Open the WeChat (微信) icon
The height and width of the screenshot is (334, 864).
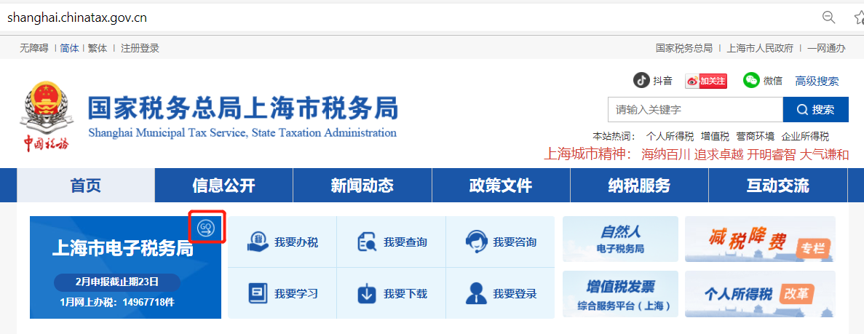pos(751,80)
